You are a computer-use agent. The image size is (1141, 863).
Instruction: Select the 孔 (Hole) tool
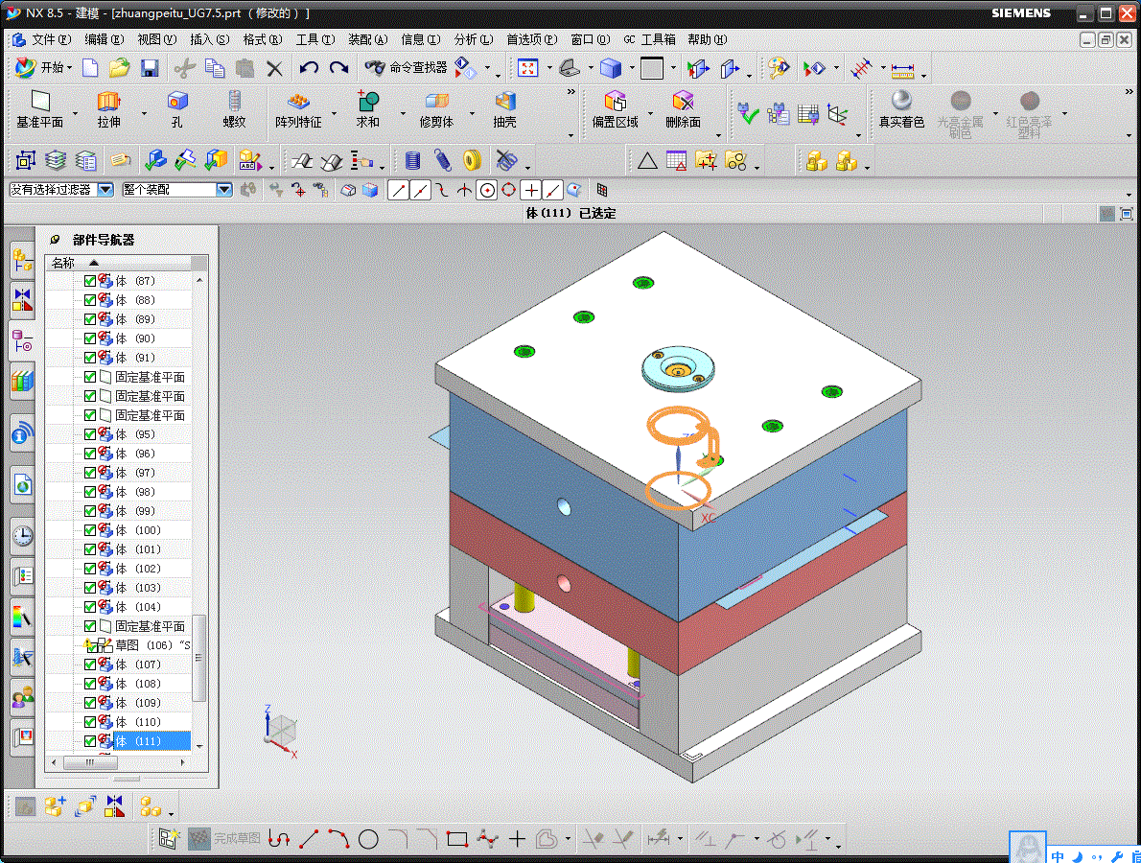click(176, 108)
